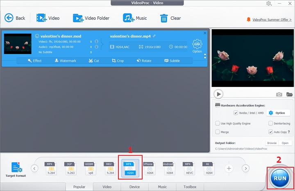Screen dimensions: 295x191
Task: Select the video thumbnail of roses
Action: (18, 44)
